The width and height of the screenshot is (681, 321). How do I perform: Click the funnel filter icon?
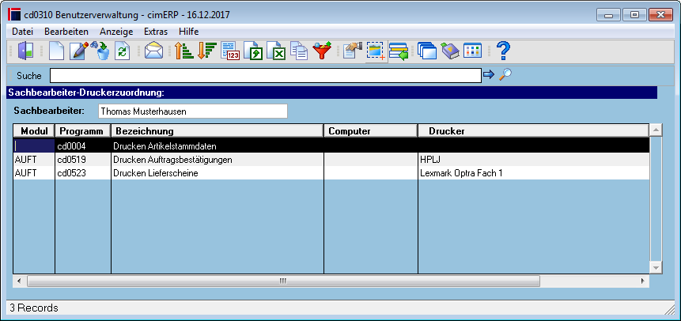(322, 51)
